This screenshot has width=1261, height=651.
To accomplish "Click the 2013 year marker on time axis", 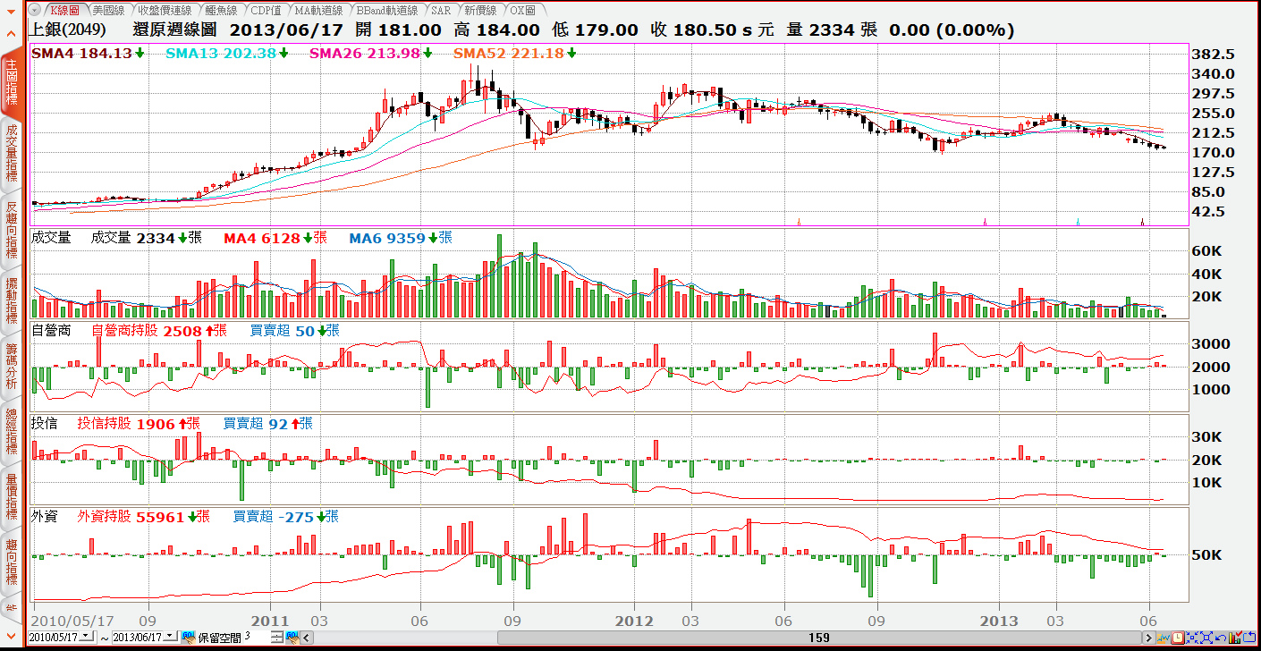I will click(999, 621).
